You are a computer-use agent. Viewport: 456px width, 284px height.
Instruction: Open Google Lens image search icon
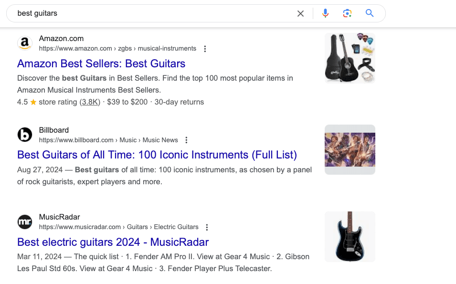pos(347,13)
